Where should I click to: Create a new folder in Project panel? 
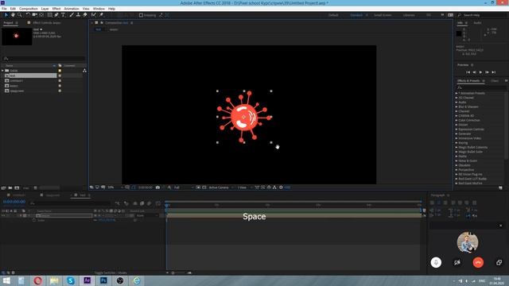tap(10, 187)
